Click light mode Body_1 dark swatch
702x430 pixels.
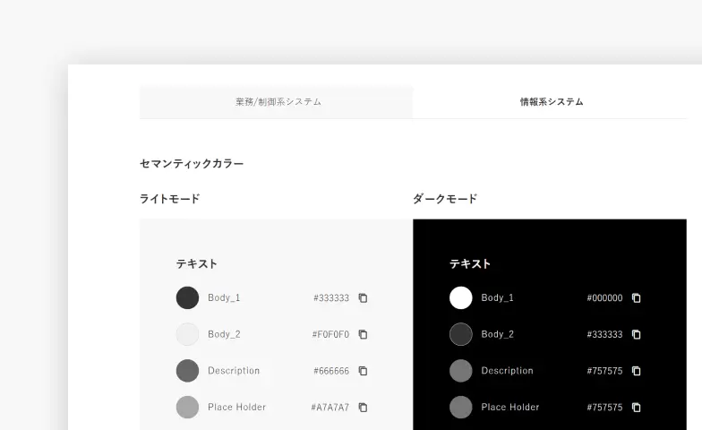(x=187, y=297)
